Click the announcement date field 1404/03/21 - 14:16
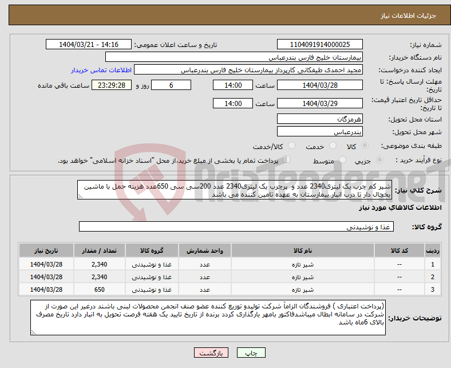 tap(89, 45)
